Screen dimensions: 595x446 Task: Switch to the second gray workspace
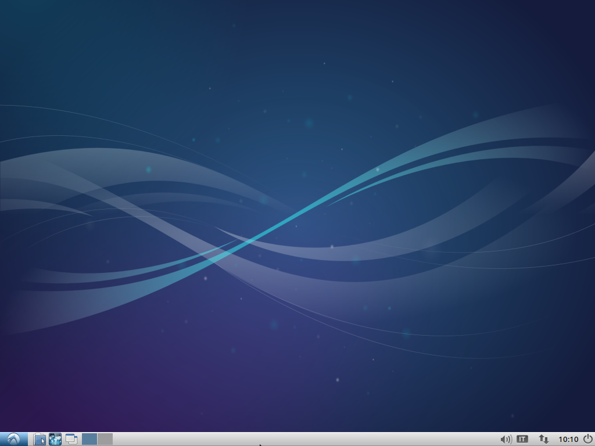pyautogui.click(x=105, y=439)
